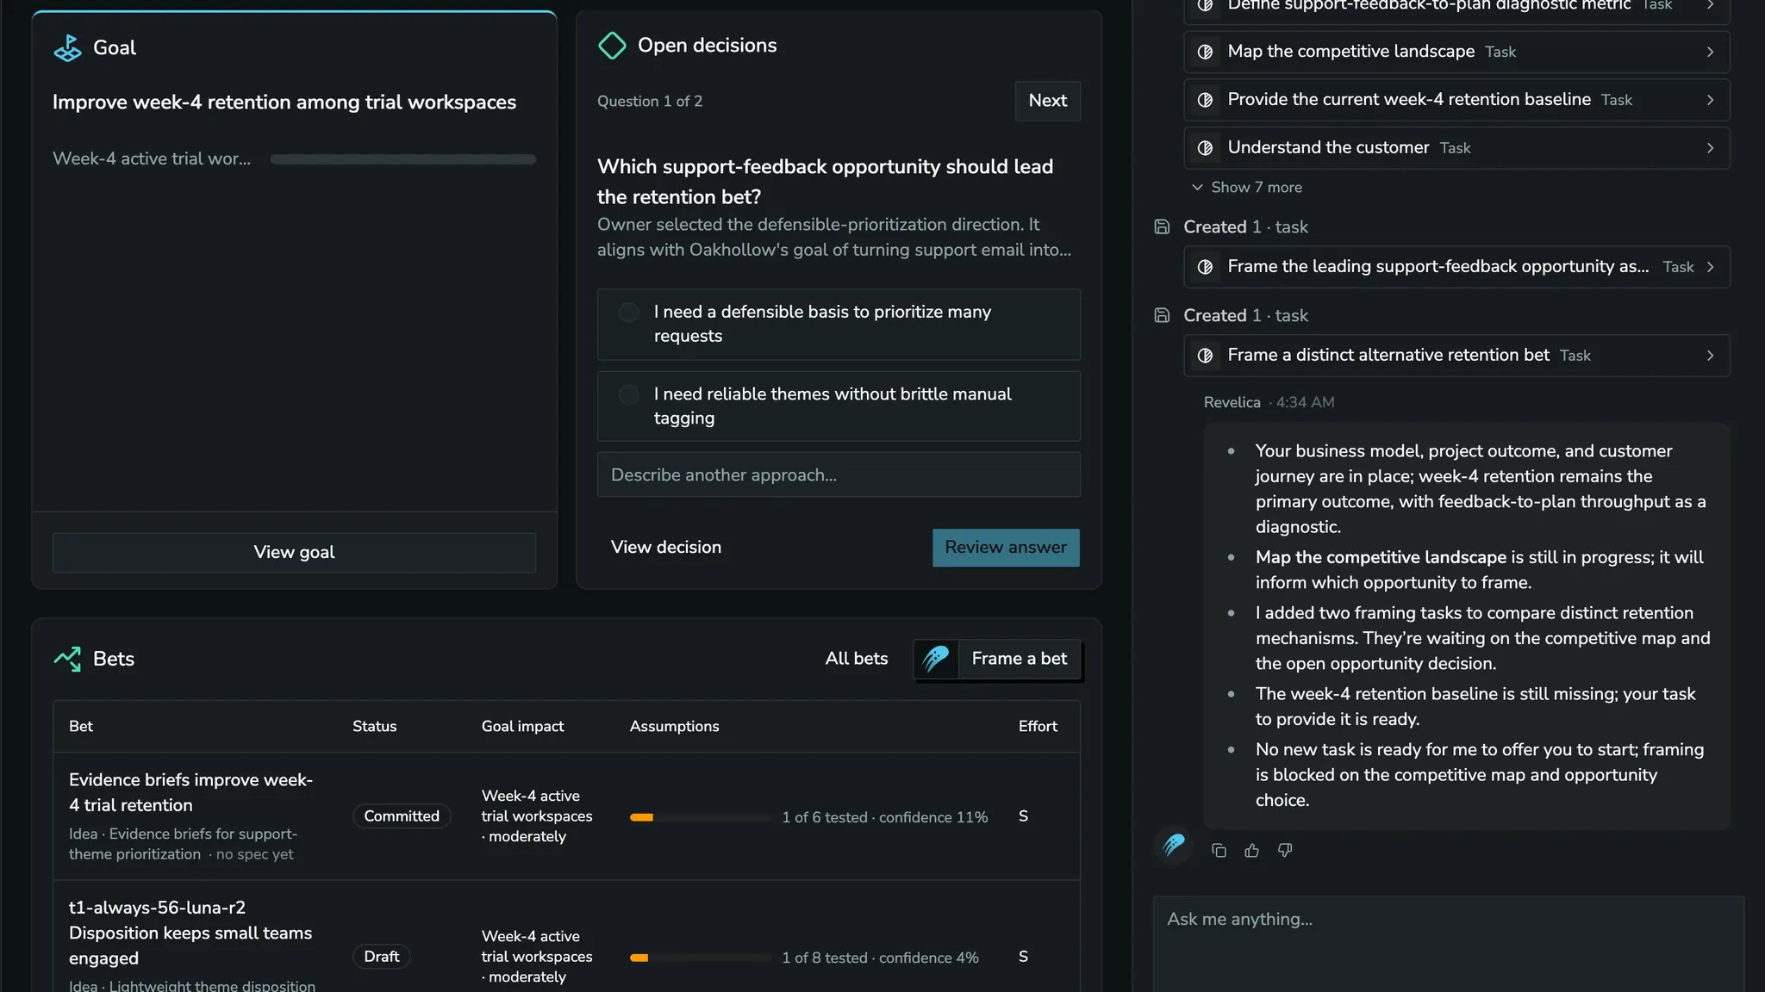Click task icon next to Frame the leading support-feedback opportunity
This screenshot has height=992, width=1765.
[1206, 267]
